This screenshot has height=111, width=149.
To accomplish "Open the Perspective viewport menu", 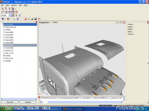I will pyautogui.click(x=44, y=22).
